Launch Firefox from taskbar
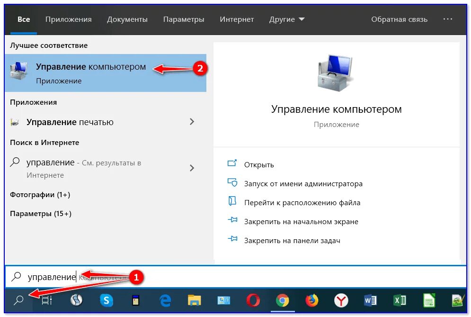This screenshot has width=471, height=317. [x=312, y=300]
